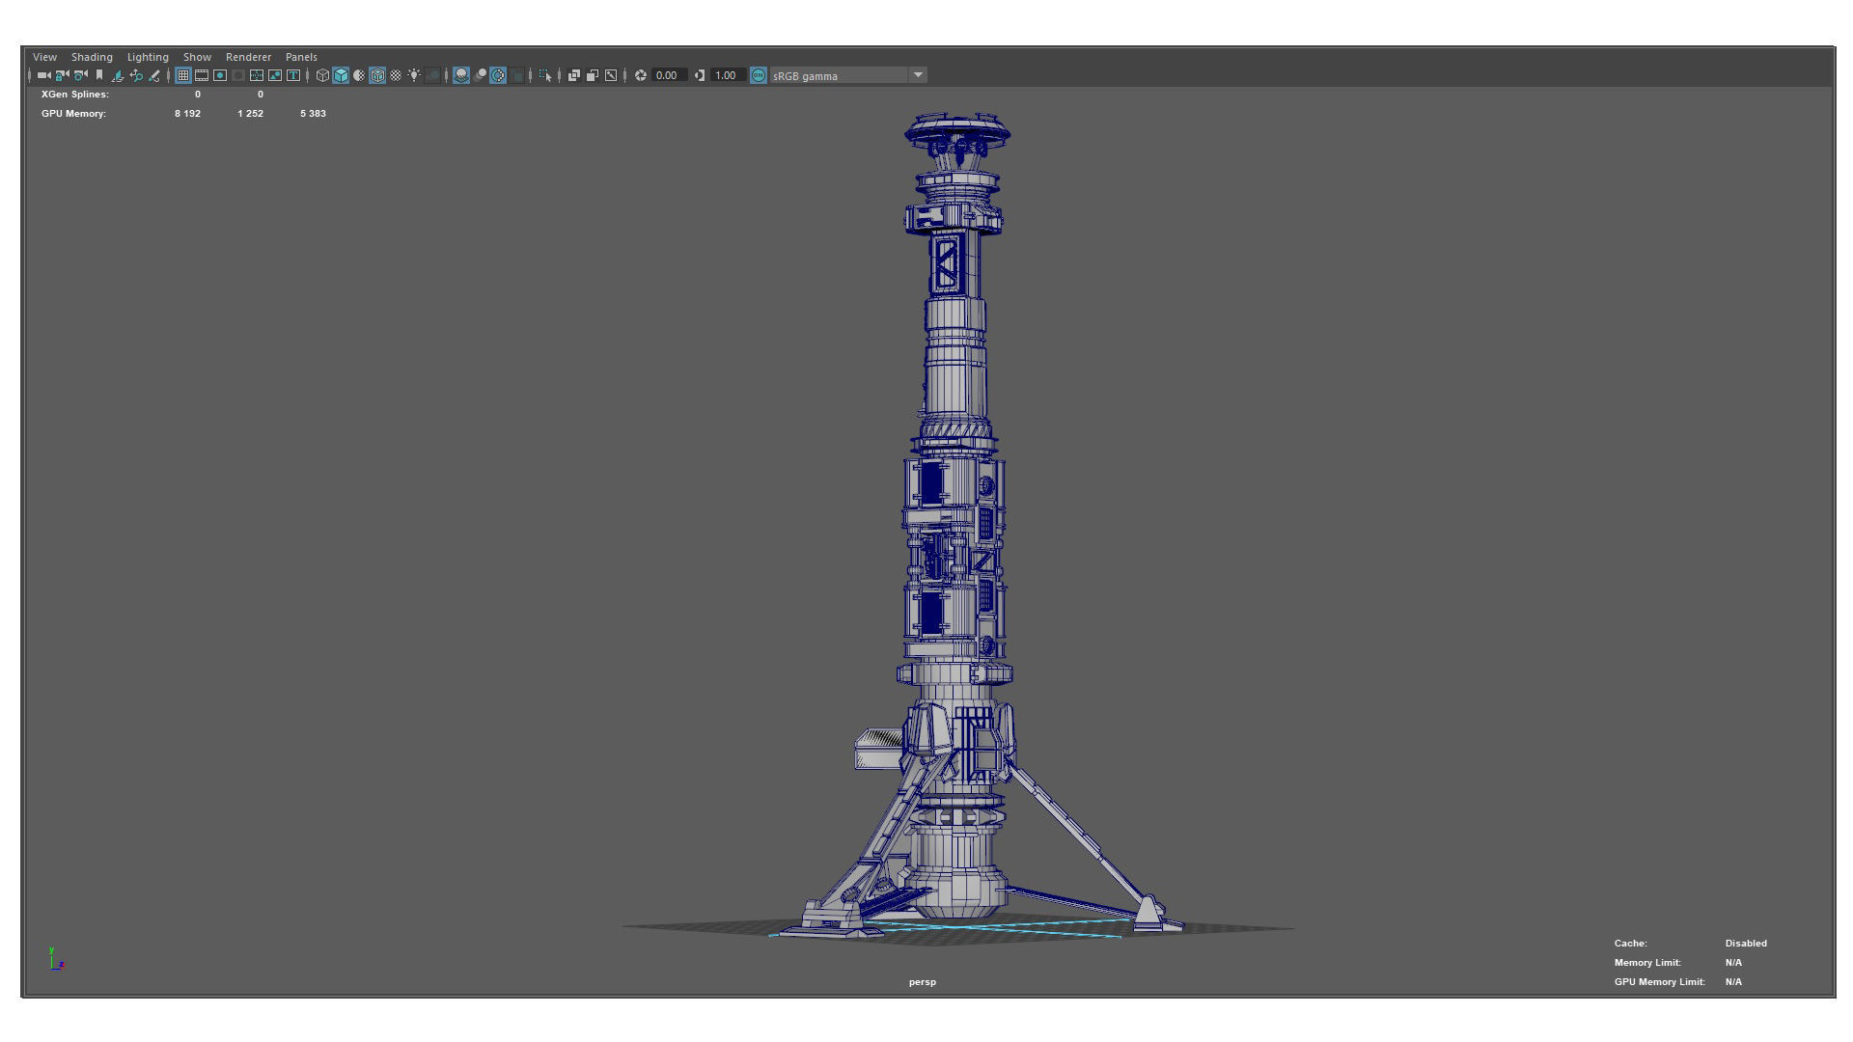
Task: Click the camera bookmarks icon
Action: tap(99, 75)
